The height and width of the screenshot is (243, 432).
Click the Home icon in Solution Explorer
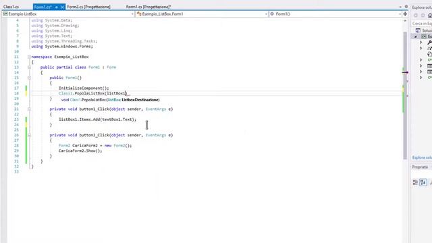(x=429, y=16)
